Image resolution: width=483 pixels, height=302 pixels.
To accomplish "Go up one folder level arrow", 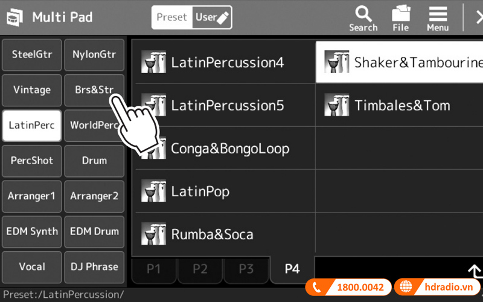I will pos(475,271).
